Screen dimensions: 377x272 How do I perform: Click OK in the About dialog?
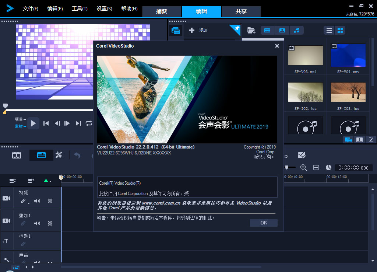264,223
